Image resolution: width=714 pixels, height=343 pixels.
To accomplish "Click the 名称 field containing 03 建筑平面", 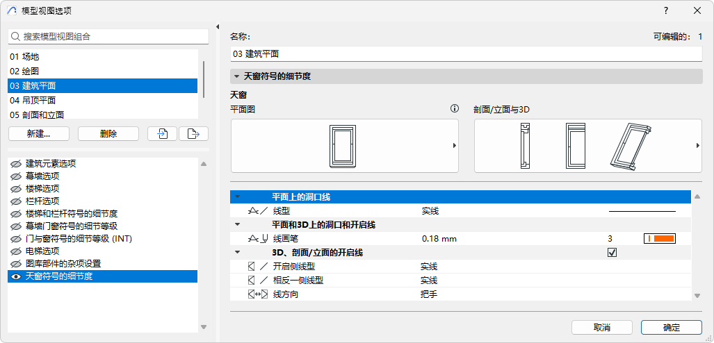I will (x=466, y=54).
